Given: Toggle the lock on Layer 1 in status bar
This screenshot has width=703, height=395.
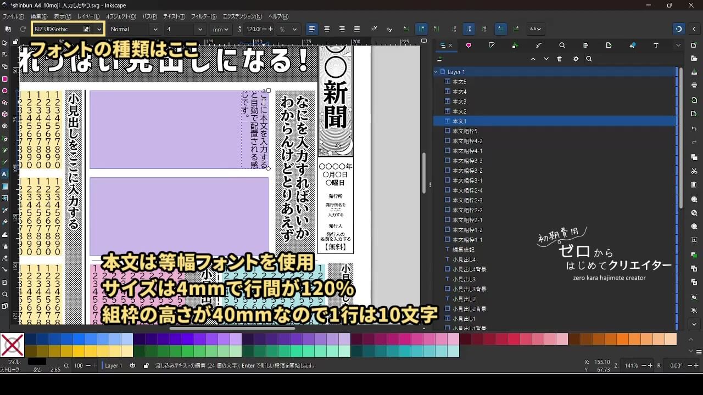Looking at the screenshot, I should pos(146,365).
